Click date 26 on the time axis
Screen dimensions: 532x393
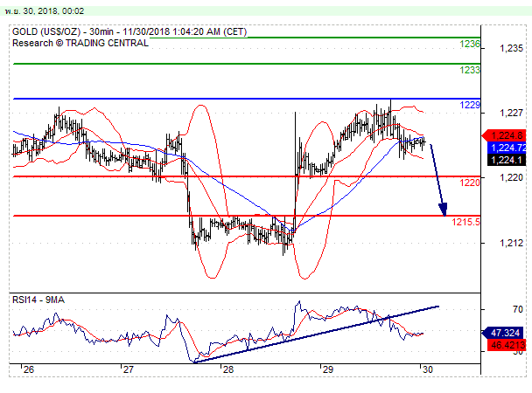[29, 369]
